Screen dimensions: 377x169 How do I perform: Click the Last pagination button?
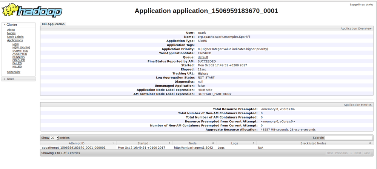coord(367,153)
